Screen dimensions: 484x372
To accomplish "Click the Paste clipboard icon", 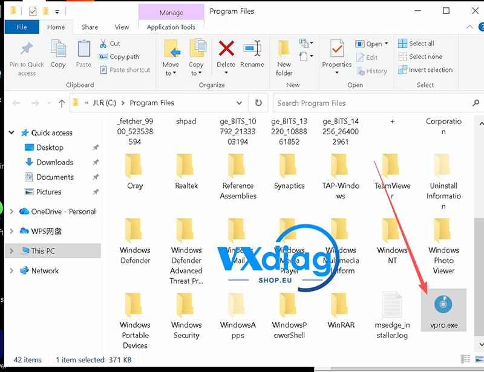I will click(83, 49).
